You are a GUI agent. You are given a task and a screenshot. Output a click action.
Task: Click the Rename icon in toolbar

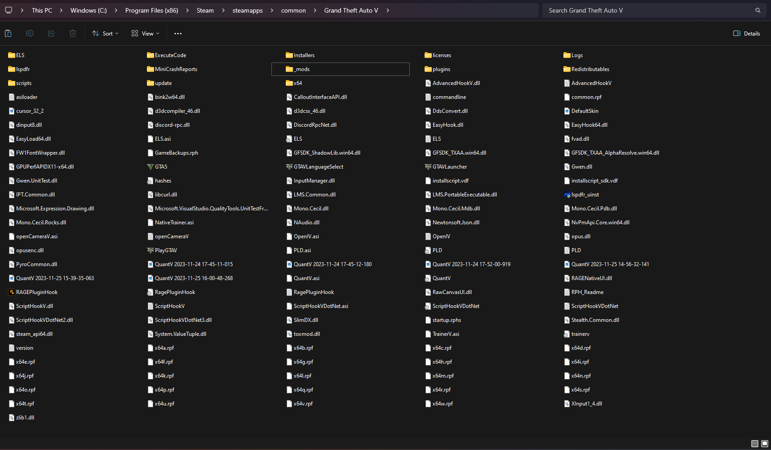[30, 33]
